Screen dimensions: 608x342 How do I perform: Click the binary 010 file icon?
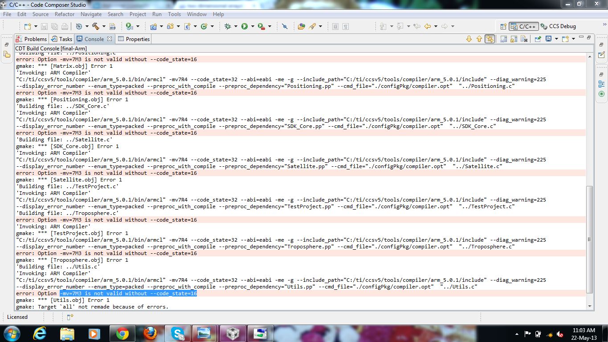112,26
